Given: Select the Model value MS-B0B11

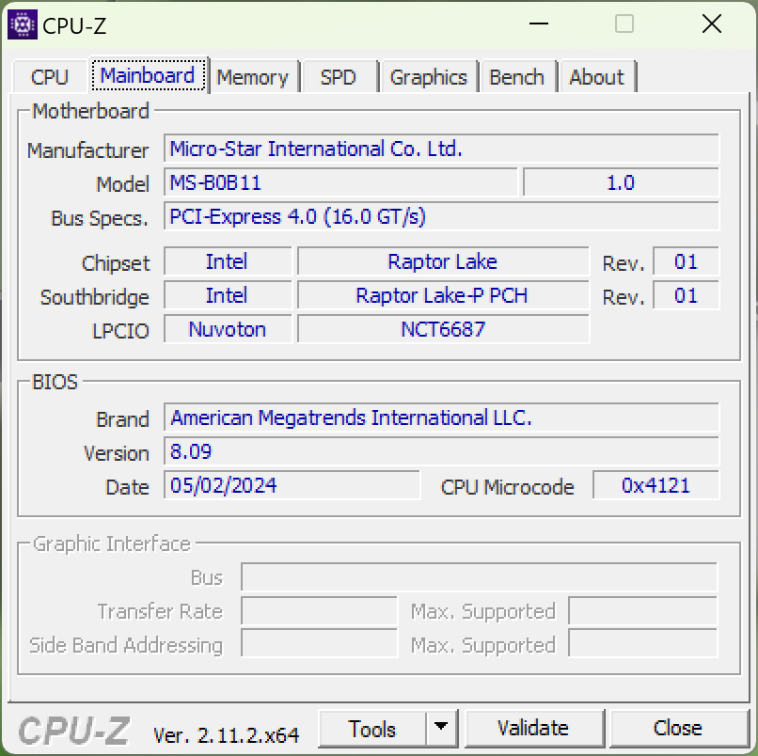Looking at the screenshot, I should click(340, 182).
